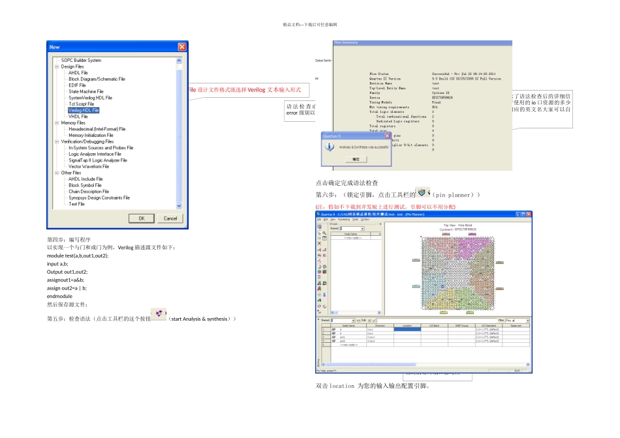Select In-System Sources and Probes File
The width and height of the screenshot is (620, 438).
pos(101,148)
